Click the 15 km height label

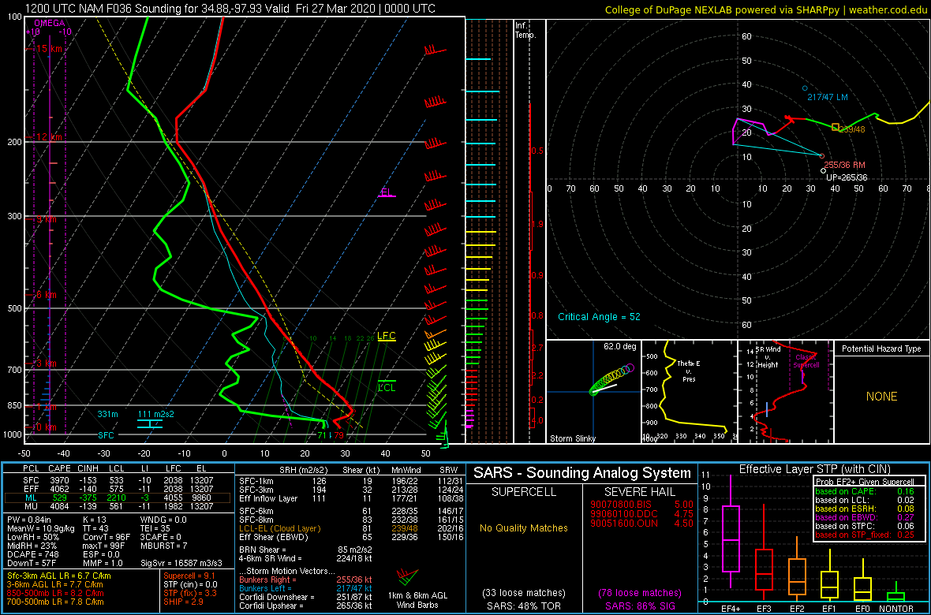pos(47,49)
